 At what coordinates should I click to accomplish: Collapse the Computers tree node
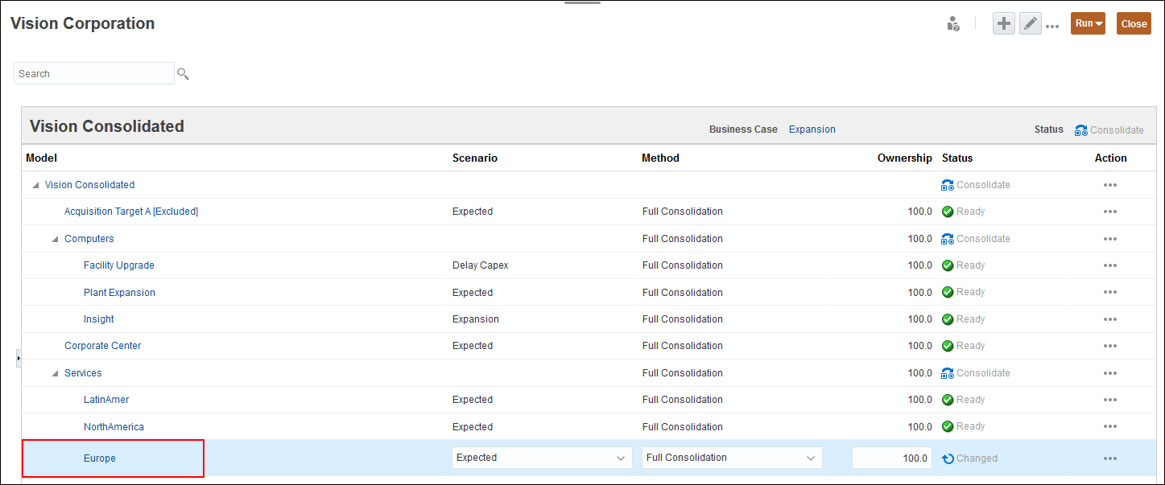tap(55, 239)
